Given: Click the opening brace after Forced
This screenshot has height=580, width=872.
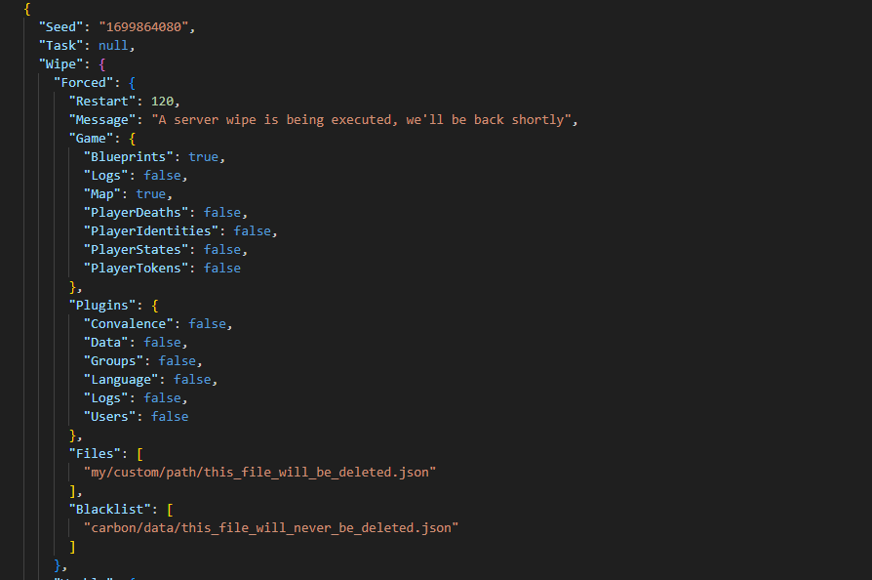Looking at the screenshot, I should pos(132,83).
